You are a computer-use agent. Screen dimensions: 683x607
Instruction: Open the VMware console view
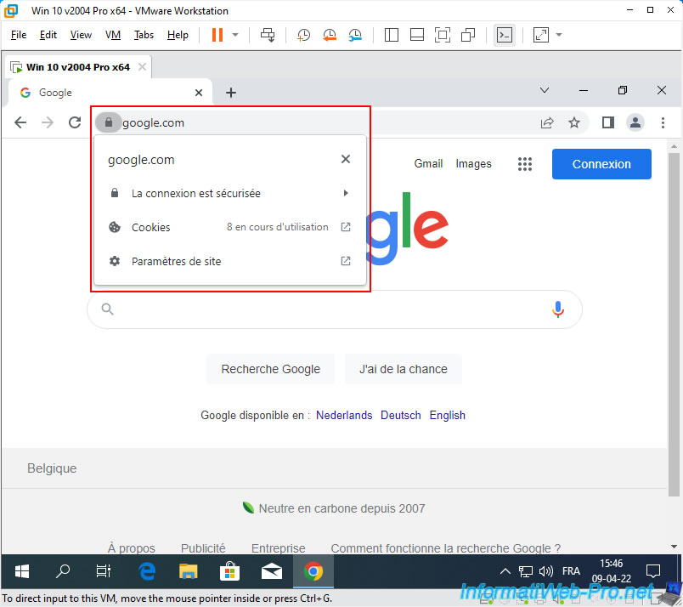coord(505,35)
